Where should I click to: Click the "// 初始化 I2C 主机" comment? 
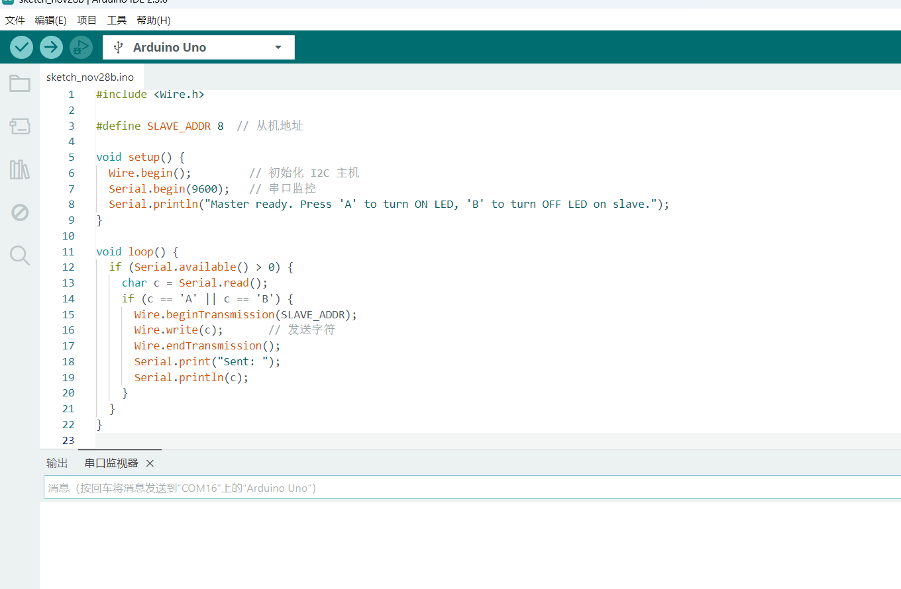(305, 173)
